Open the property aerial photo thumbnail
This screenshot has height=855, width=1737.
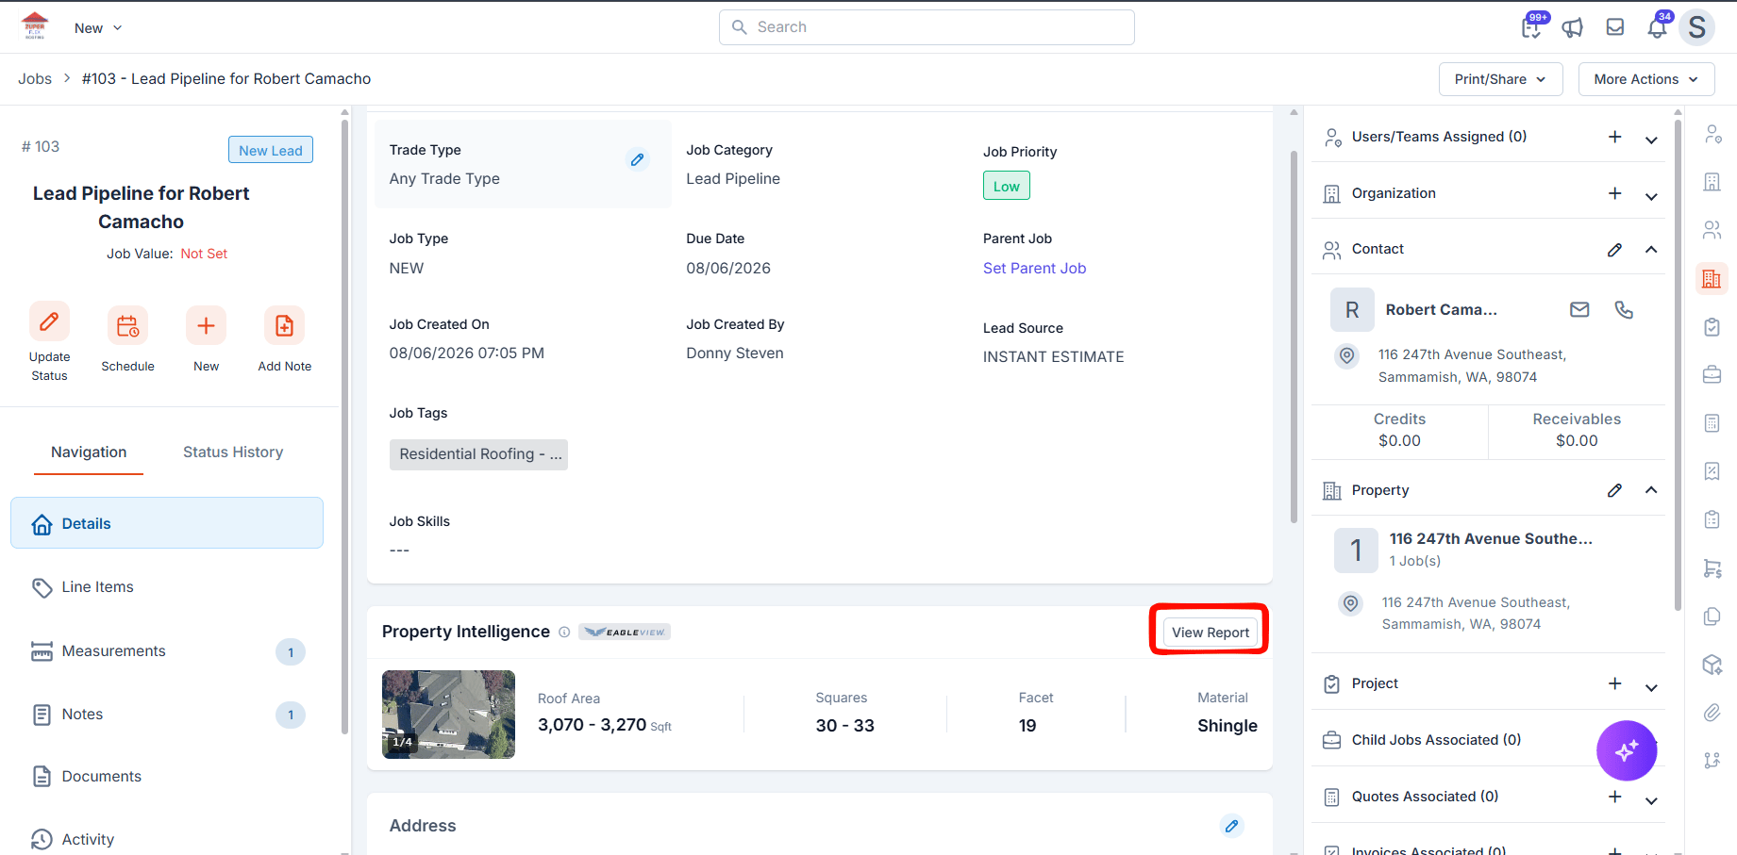pyautogui.click(x=448, y=715)
